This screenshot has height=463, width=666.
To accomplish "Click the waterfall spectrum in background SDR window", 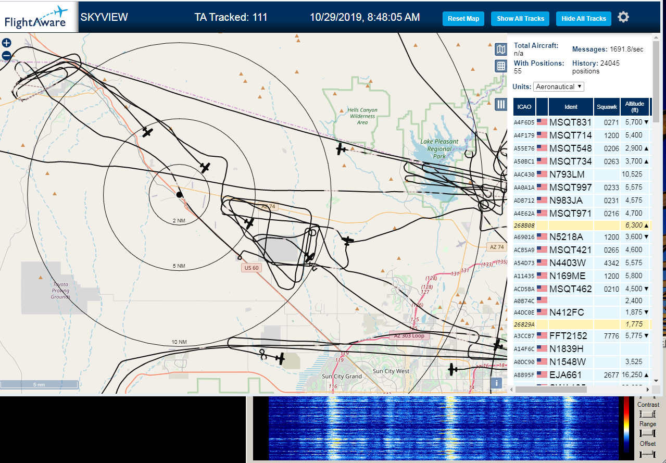I will [x=443, y=428].
